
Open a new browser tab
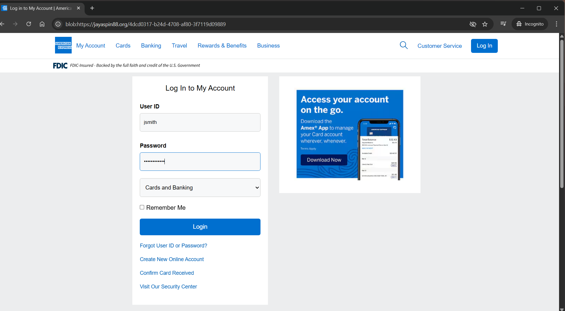[92, 8]
